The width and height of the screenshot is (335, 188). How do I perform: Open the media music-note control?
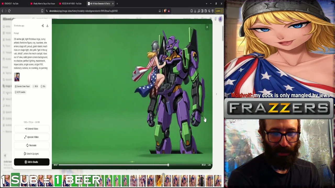click(x=199, y=11)
